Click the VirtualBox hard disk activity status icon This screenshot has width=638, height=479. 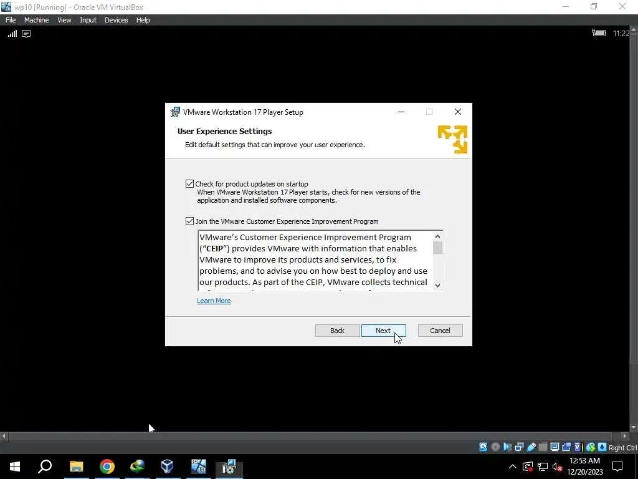(x=483, y=447)
